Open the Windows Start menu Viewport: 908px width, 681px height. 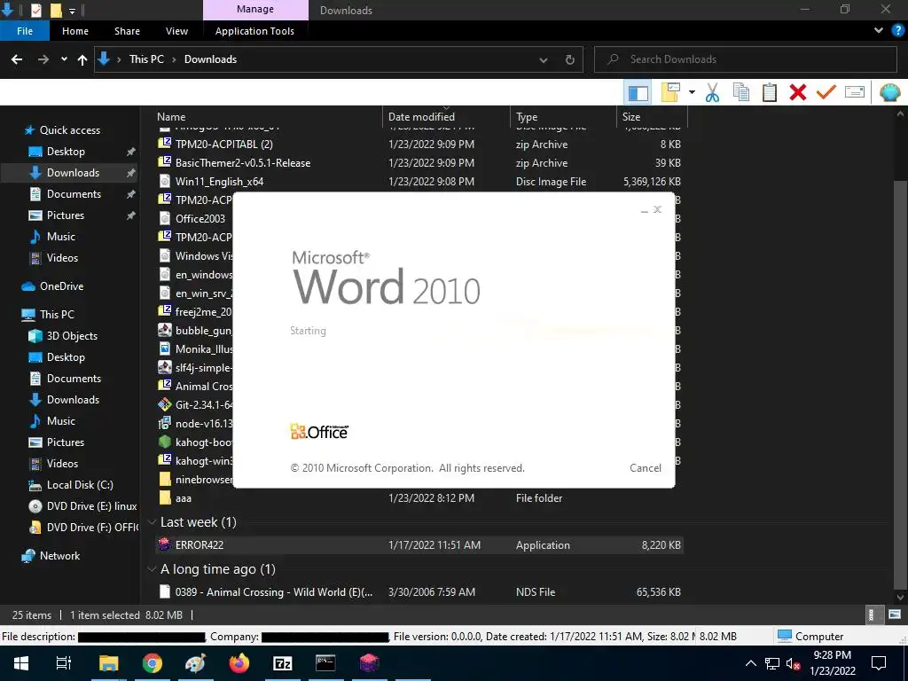coord(21,663)
